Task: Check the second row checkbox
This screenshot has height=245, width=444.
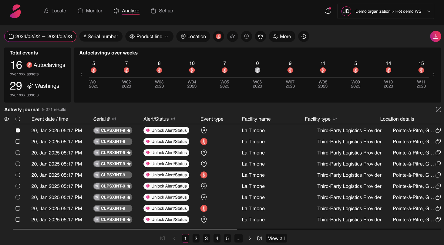Action: point(18,142)
